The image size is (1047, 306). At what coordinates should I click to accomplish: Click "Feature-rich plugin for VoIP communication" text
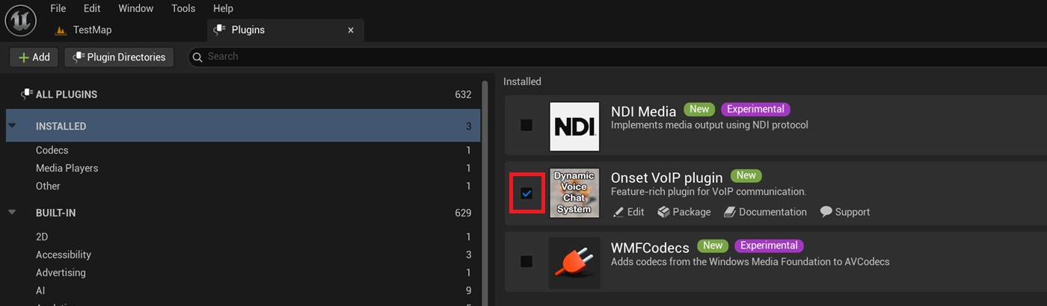click(709, 192)
